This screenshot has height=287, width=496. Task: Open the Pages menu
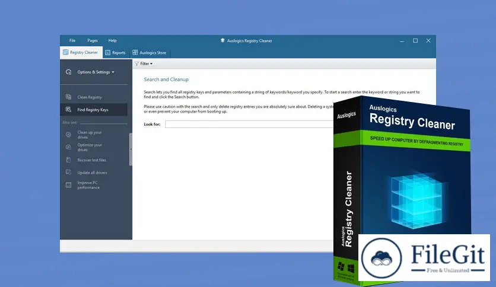click(x=93, y=40)
